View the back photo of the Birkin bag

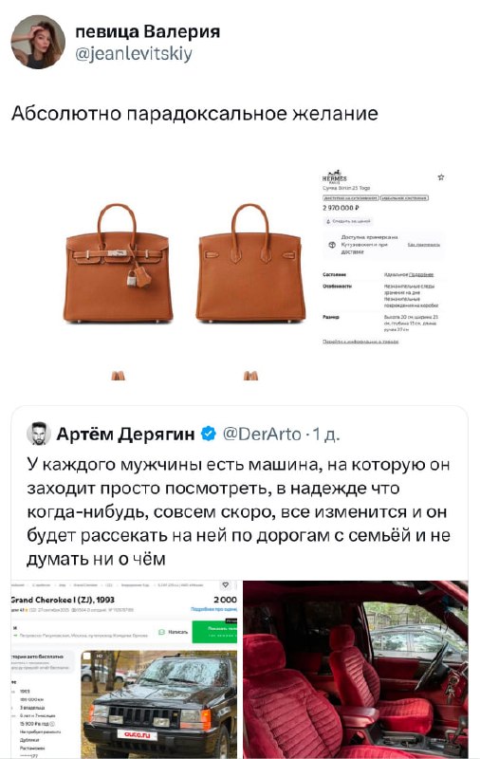click(x=250, y=264)
